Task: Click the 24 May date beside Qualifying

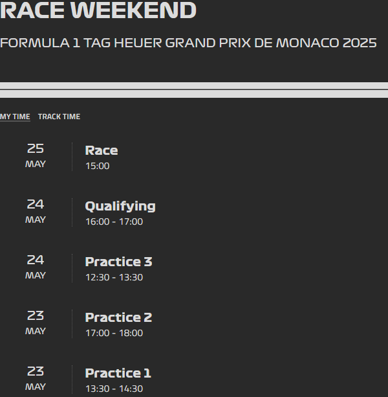Action: tap(36, 211)
